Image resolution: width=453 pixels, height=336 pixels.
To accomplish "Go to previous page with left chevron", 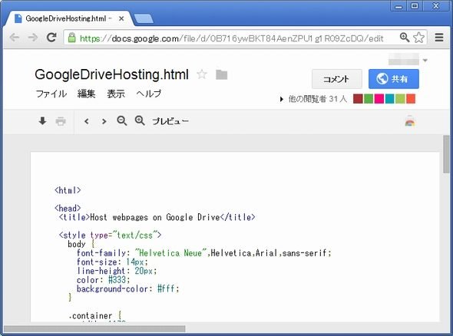I will 86,121.
